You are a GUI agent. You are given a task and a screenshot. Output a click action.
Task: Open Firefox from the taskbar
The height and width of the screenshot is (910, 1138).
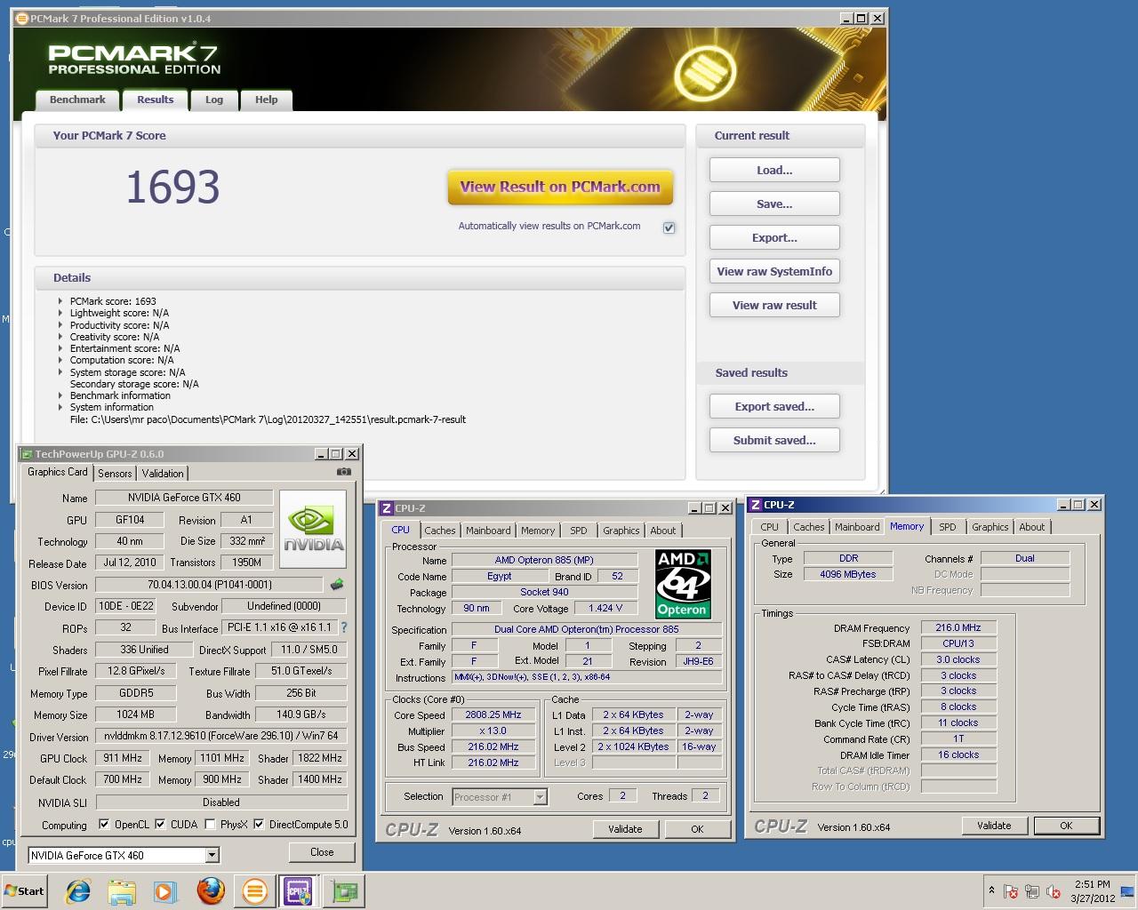(x=210, y=890)
